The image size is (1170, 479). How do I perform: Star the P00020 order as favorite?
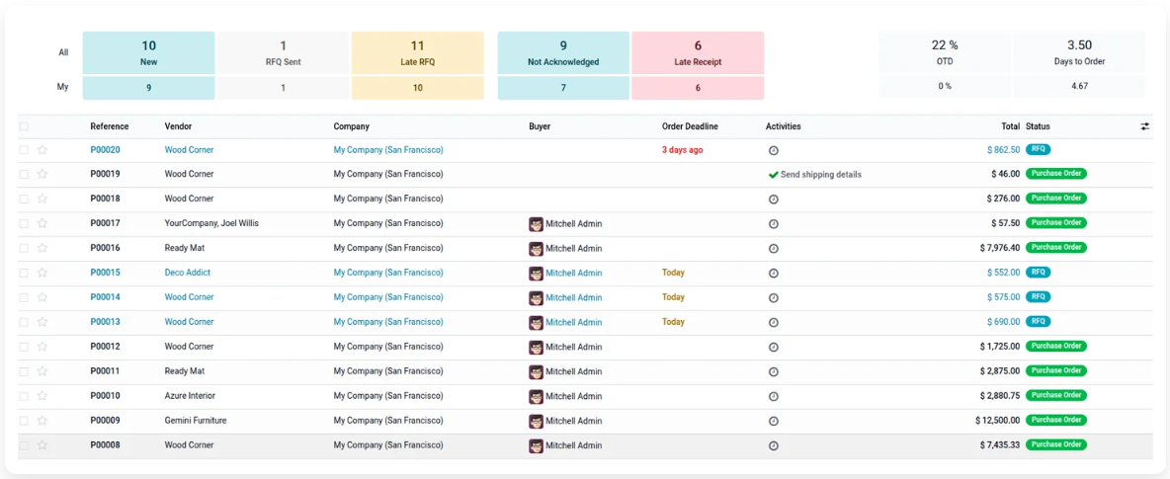coord(42,150)
